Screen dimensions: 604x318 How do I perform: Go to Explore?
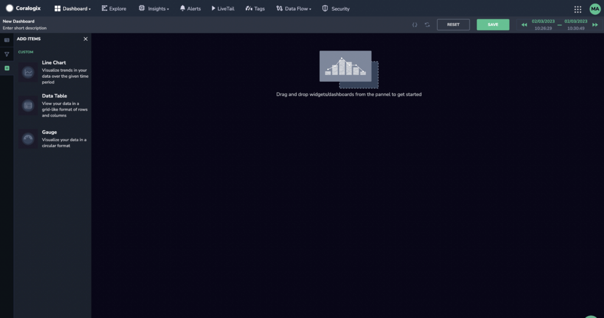pyautogui.click(x=114, y=8)
